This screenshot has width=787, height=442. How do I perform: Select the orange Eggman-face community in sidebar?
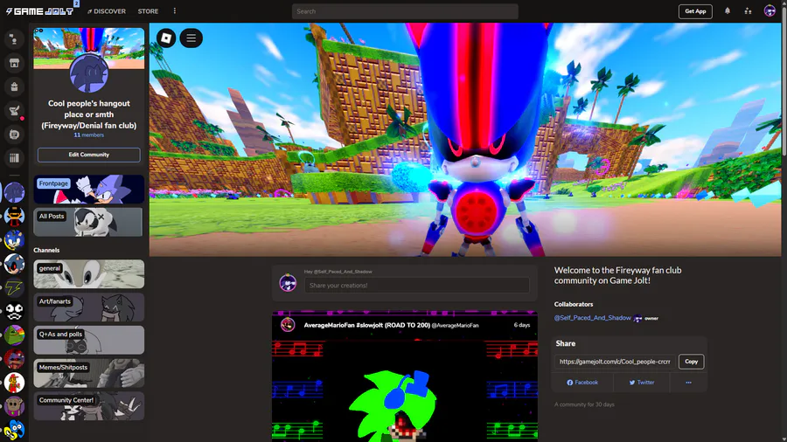coord(14,216)
